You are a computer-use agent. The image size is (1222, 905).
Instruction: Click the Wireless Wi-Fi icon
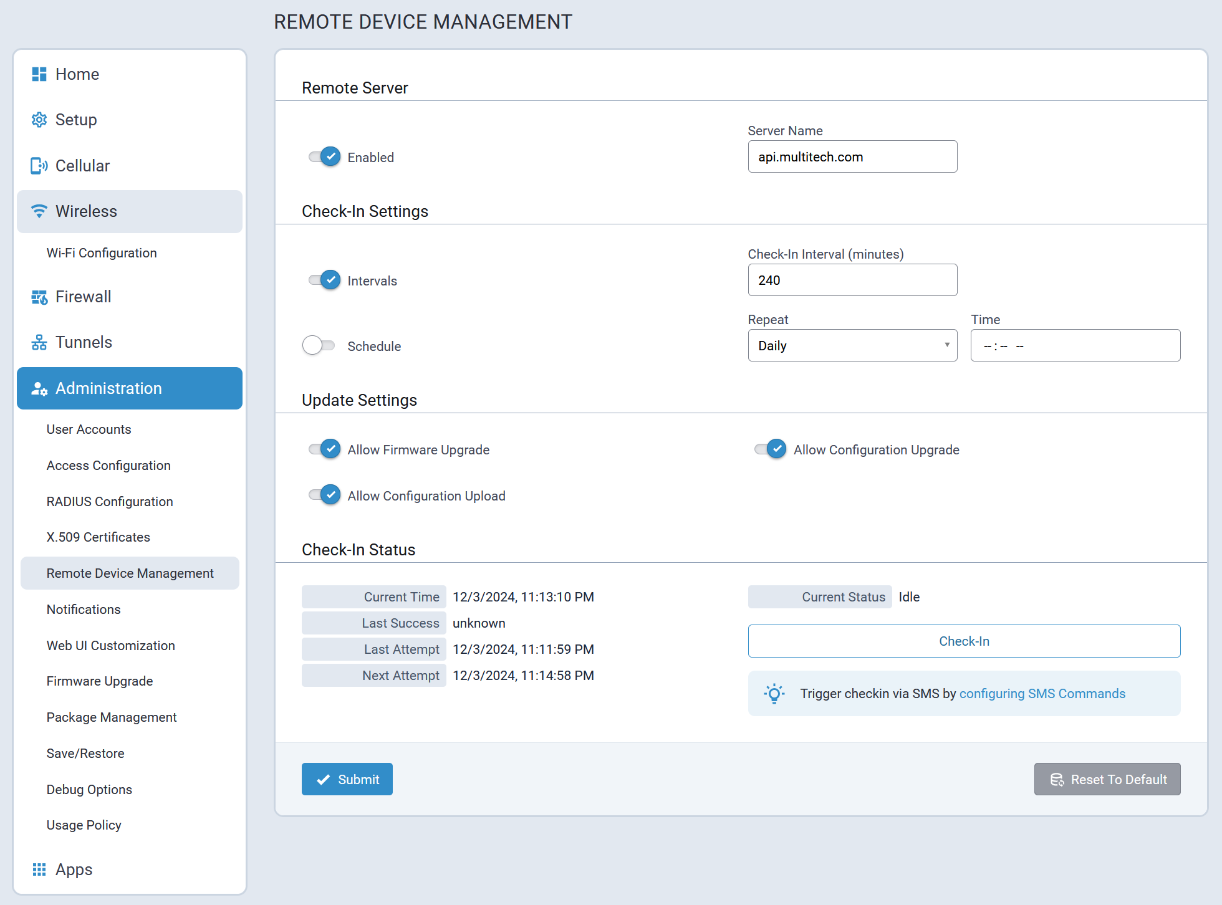(39, 211)
